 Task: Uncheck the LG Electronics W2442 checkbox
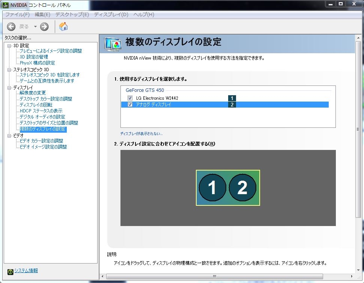point(130,98)
